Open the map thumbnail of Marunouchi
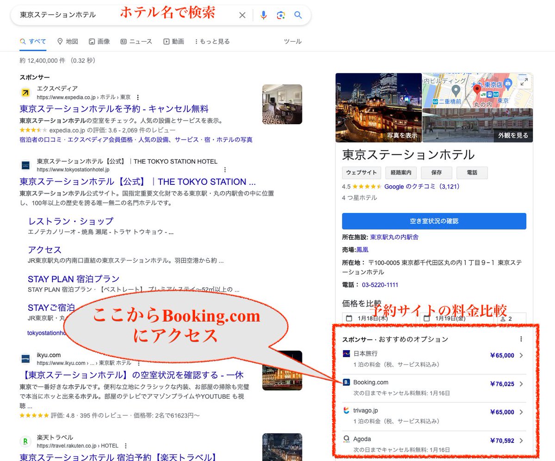Viewport: 555px width, 461px height. click(478, 90)
